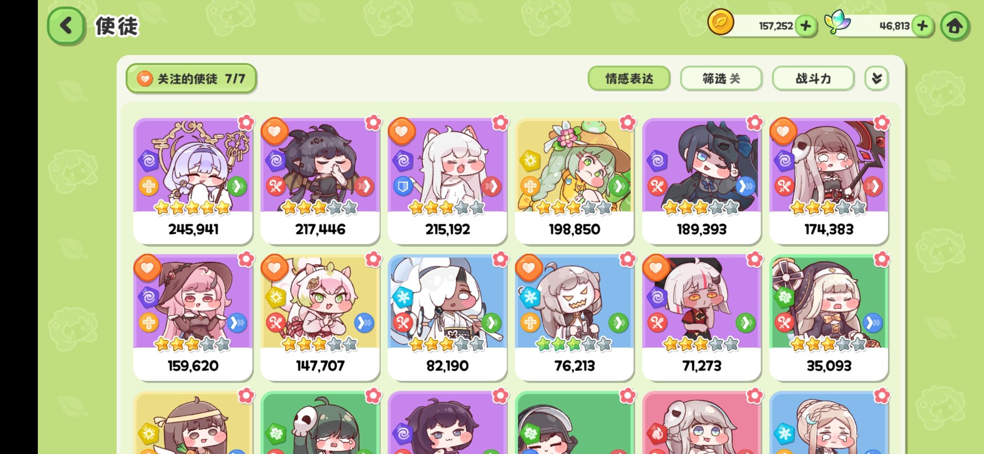Open apostle card with power 82,190

pyautogui.click(x=447, y=318)
